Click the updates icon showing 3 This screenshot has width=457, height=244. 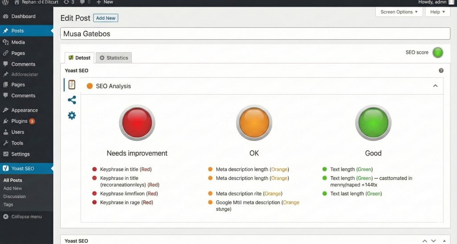[x=69, y=2]
